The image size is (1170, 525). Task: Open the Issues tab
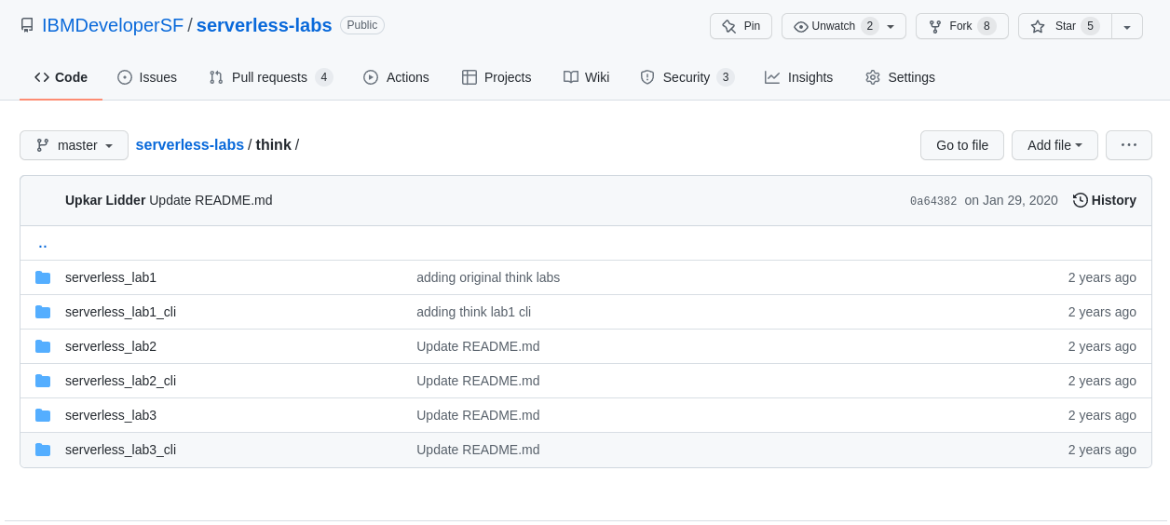[147, 77]
